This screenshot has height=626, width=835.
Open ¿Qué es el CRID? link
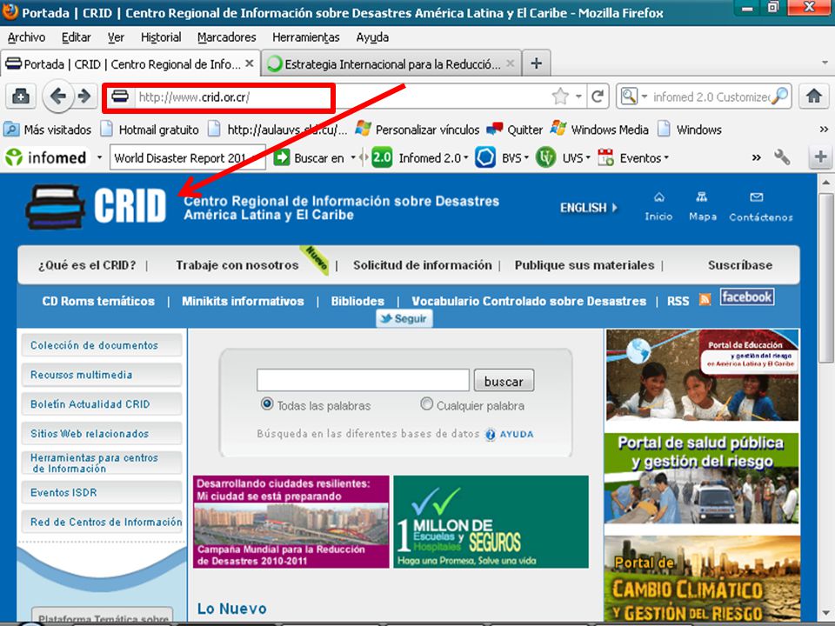coord(87,265)
